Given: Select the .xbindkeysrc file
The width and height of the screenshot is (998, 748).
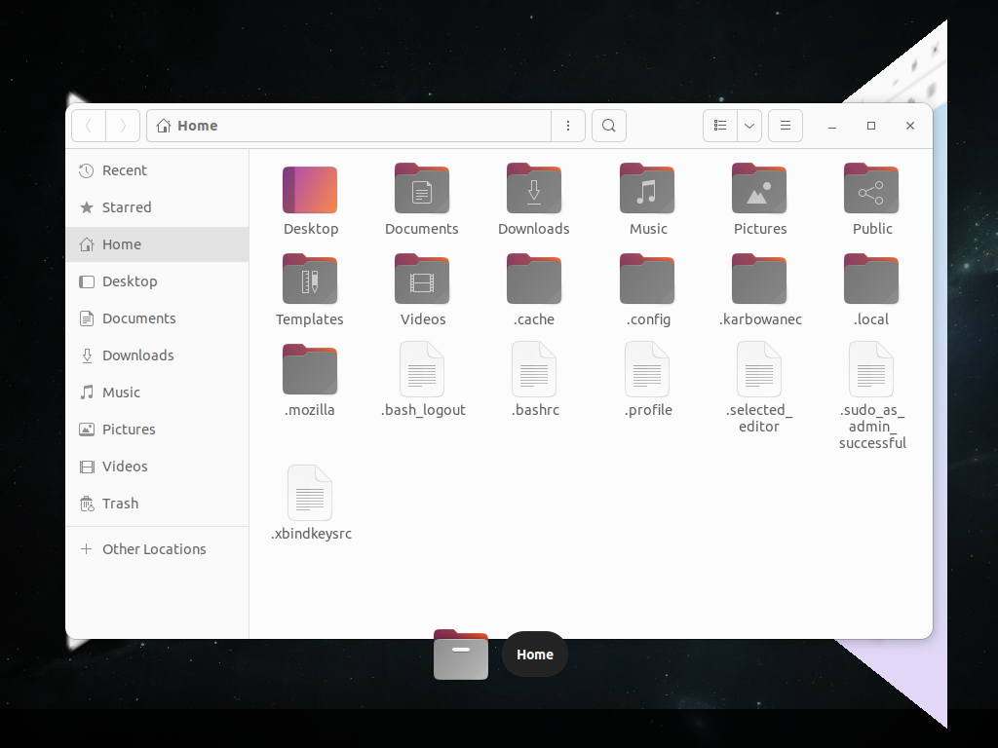Looking at the screenshot, I should 310,493.
